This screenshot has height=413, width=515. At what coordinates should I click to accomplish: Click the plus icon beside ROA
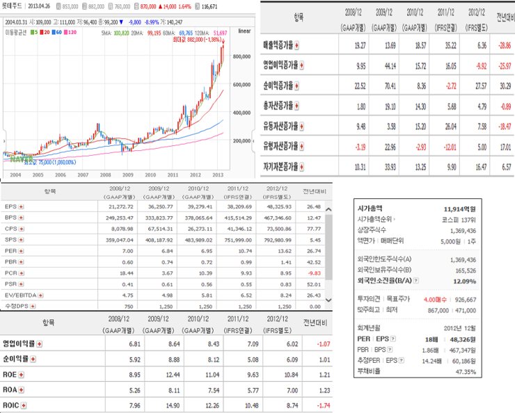coord(22,390)
